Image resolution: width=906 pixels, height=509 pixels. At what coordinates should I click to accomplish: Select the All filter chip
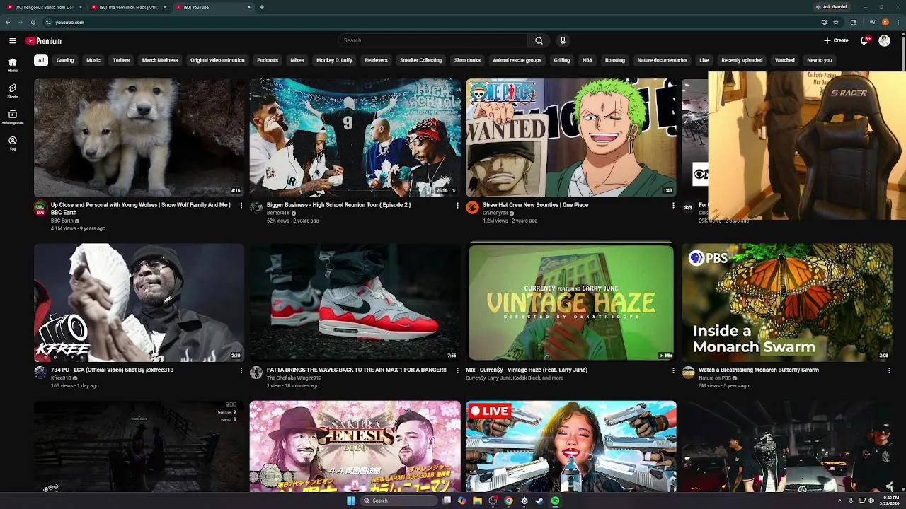tap(41, 60)
